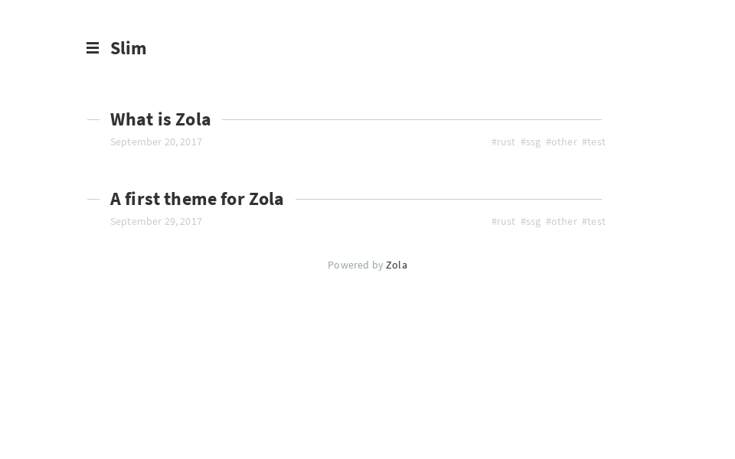Click the #other tag under What is Zola
This screenshot has height=459, width=735.
click(x=561, y=142)
